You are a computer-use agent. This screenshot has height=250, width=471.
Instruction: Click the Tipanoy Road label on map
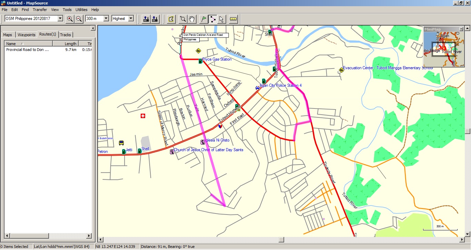click(x=329, y=172)
